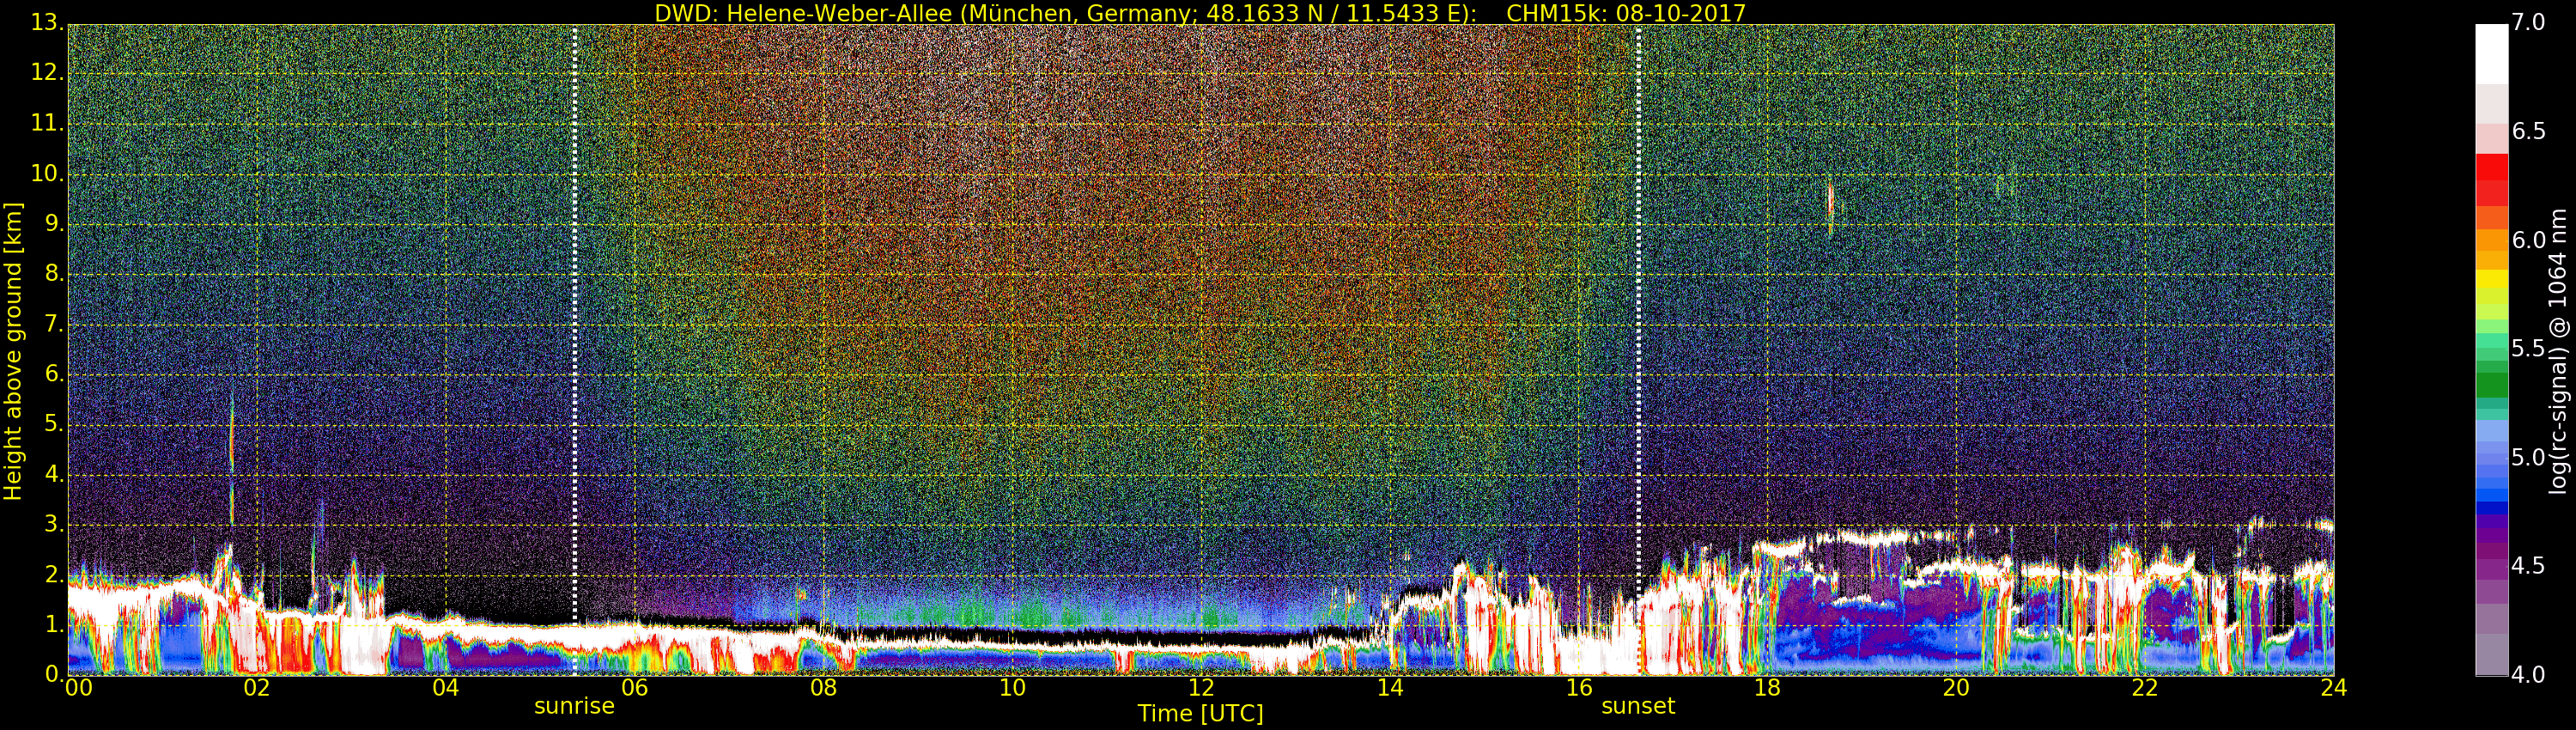Click the log(rc-signal) @ 1064 nm colorbar label
The height and width of the screenshot is (730, 2576).
[2558, 350]
